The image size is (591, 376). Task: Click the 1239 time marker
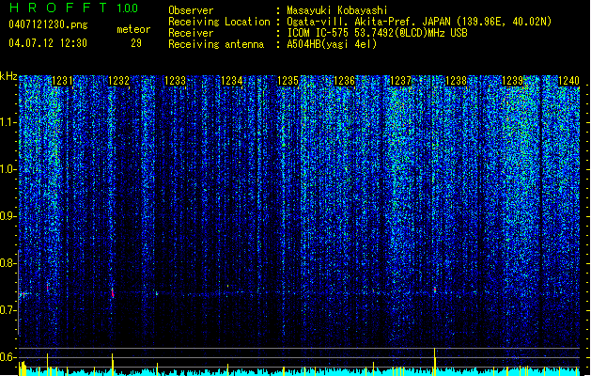513,81
